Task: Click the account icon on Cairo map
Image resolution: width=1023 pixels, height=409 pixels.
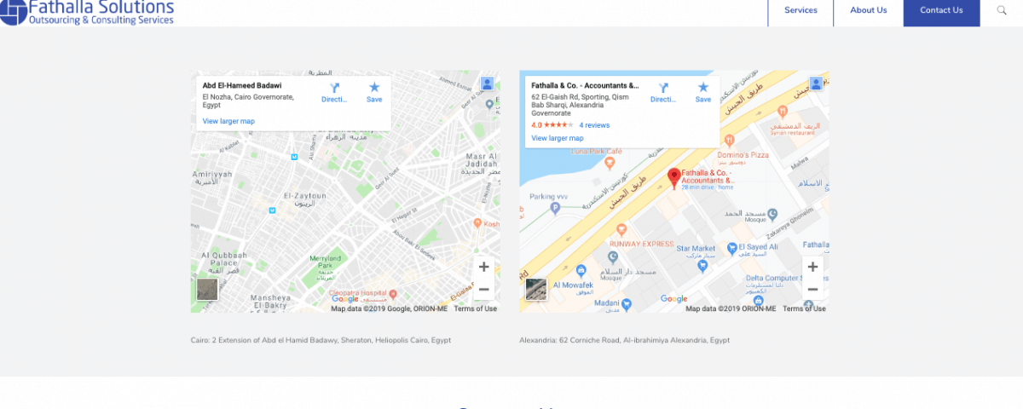Action: 487,84
